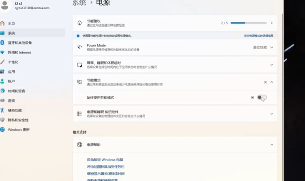Click the 系统 breadcrumb in the title
Image resolution: width=305 pixels, height=181 pixels.
pos(79,3)
